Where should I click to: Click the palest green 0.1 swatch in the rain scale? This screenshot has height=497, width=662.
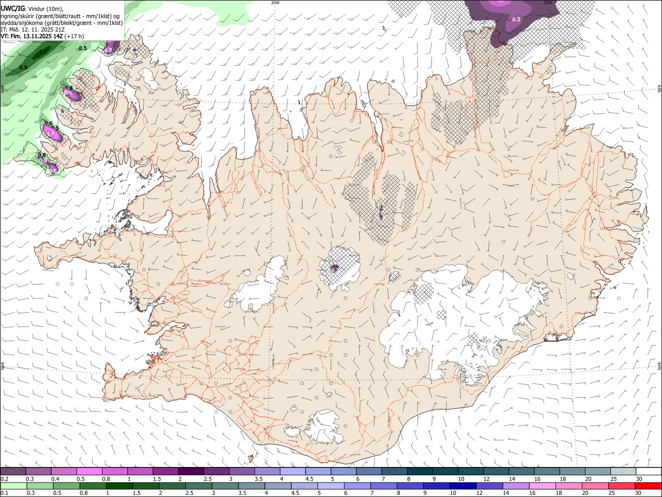[13, 486]
